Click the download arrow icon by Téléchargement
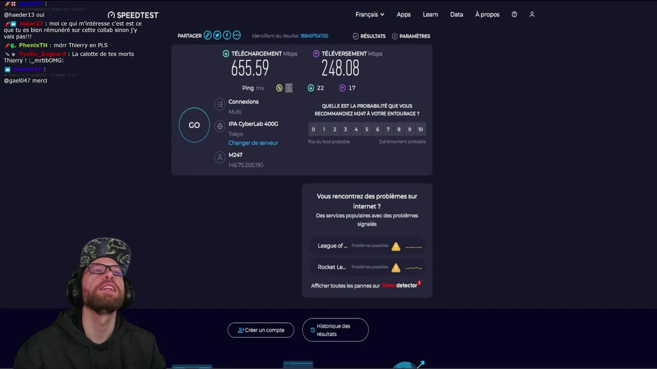657x369 pixels. pos(226,53)
